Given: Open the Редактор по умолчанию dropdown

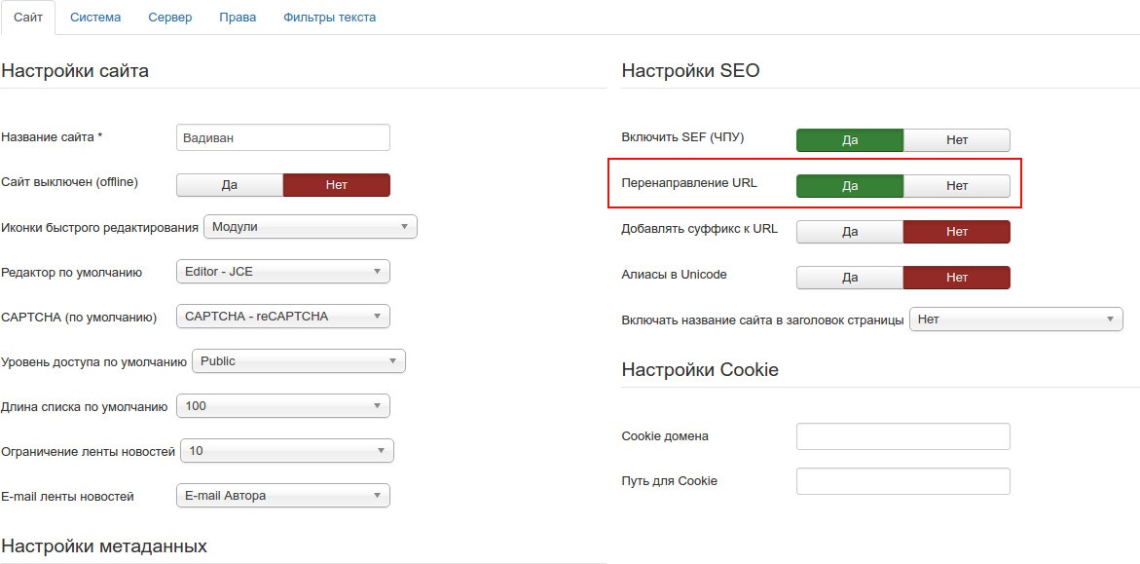Looking at the screenshot, I should click(x=283, y=272).
